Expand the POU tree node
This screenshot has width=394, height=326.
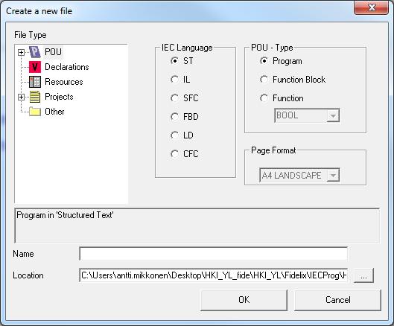tap(21, 53)
